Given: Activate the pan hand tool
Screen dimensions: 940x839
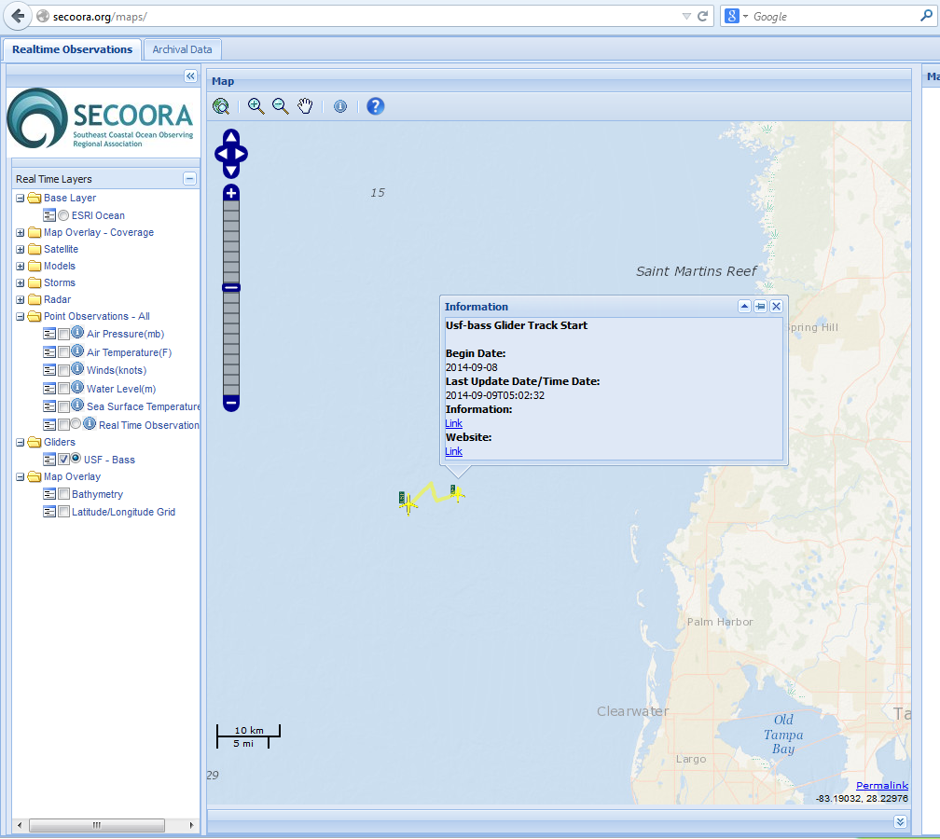Looking at the screenshot, I should point(305,106).
